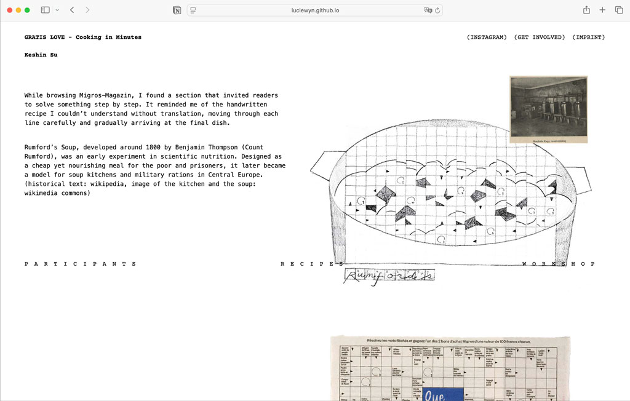This screenshot has width=630, height=401.
Task: Close the window with the red button
Action: pyautogui.click(x=10, y=10)
